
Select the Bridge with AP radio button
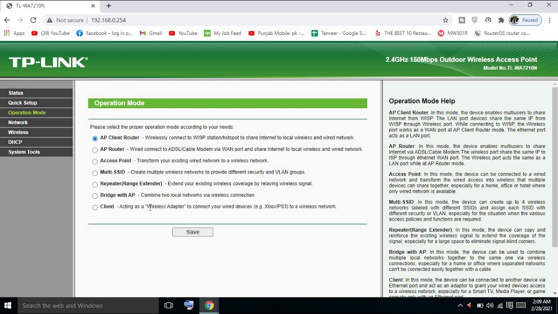coord(95,196)
